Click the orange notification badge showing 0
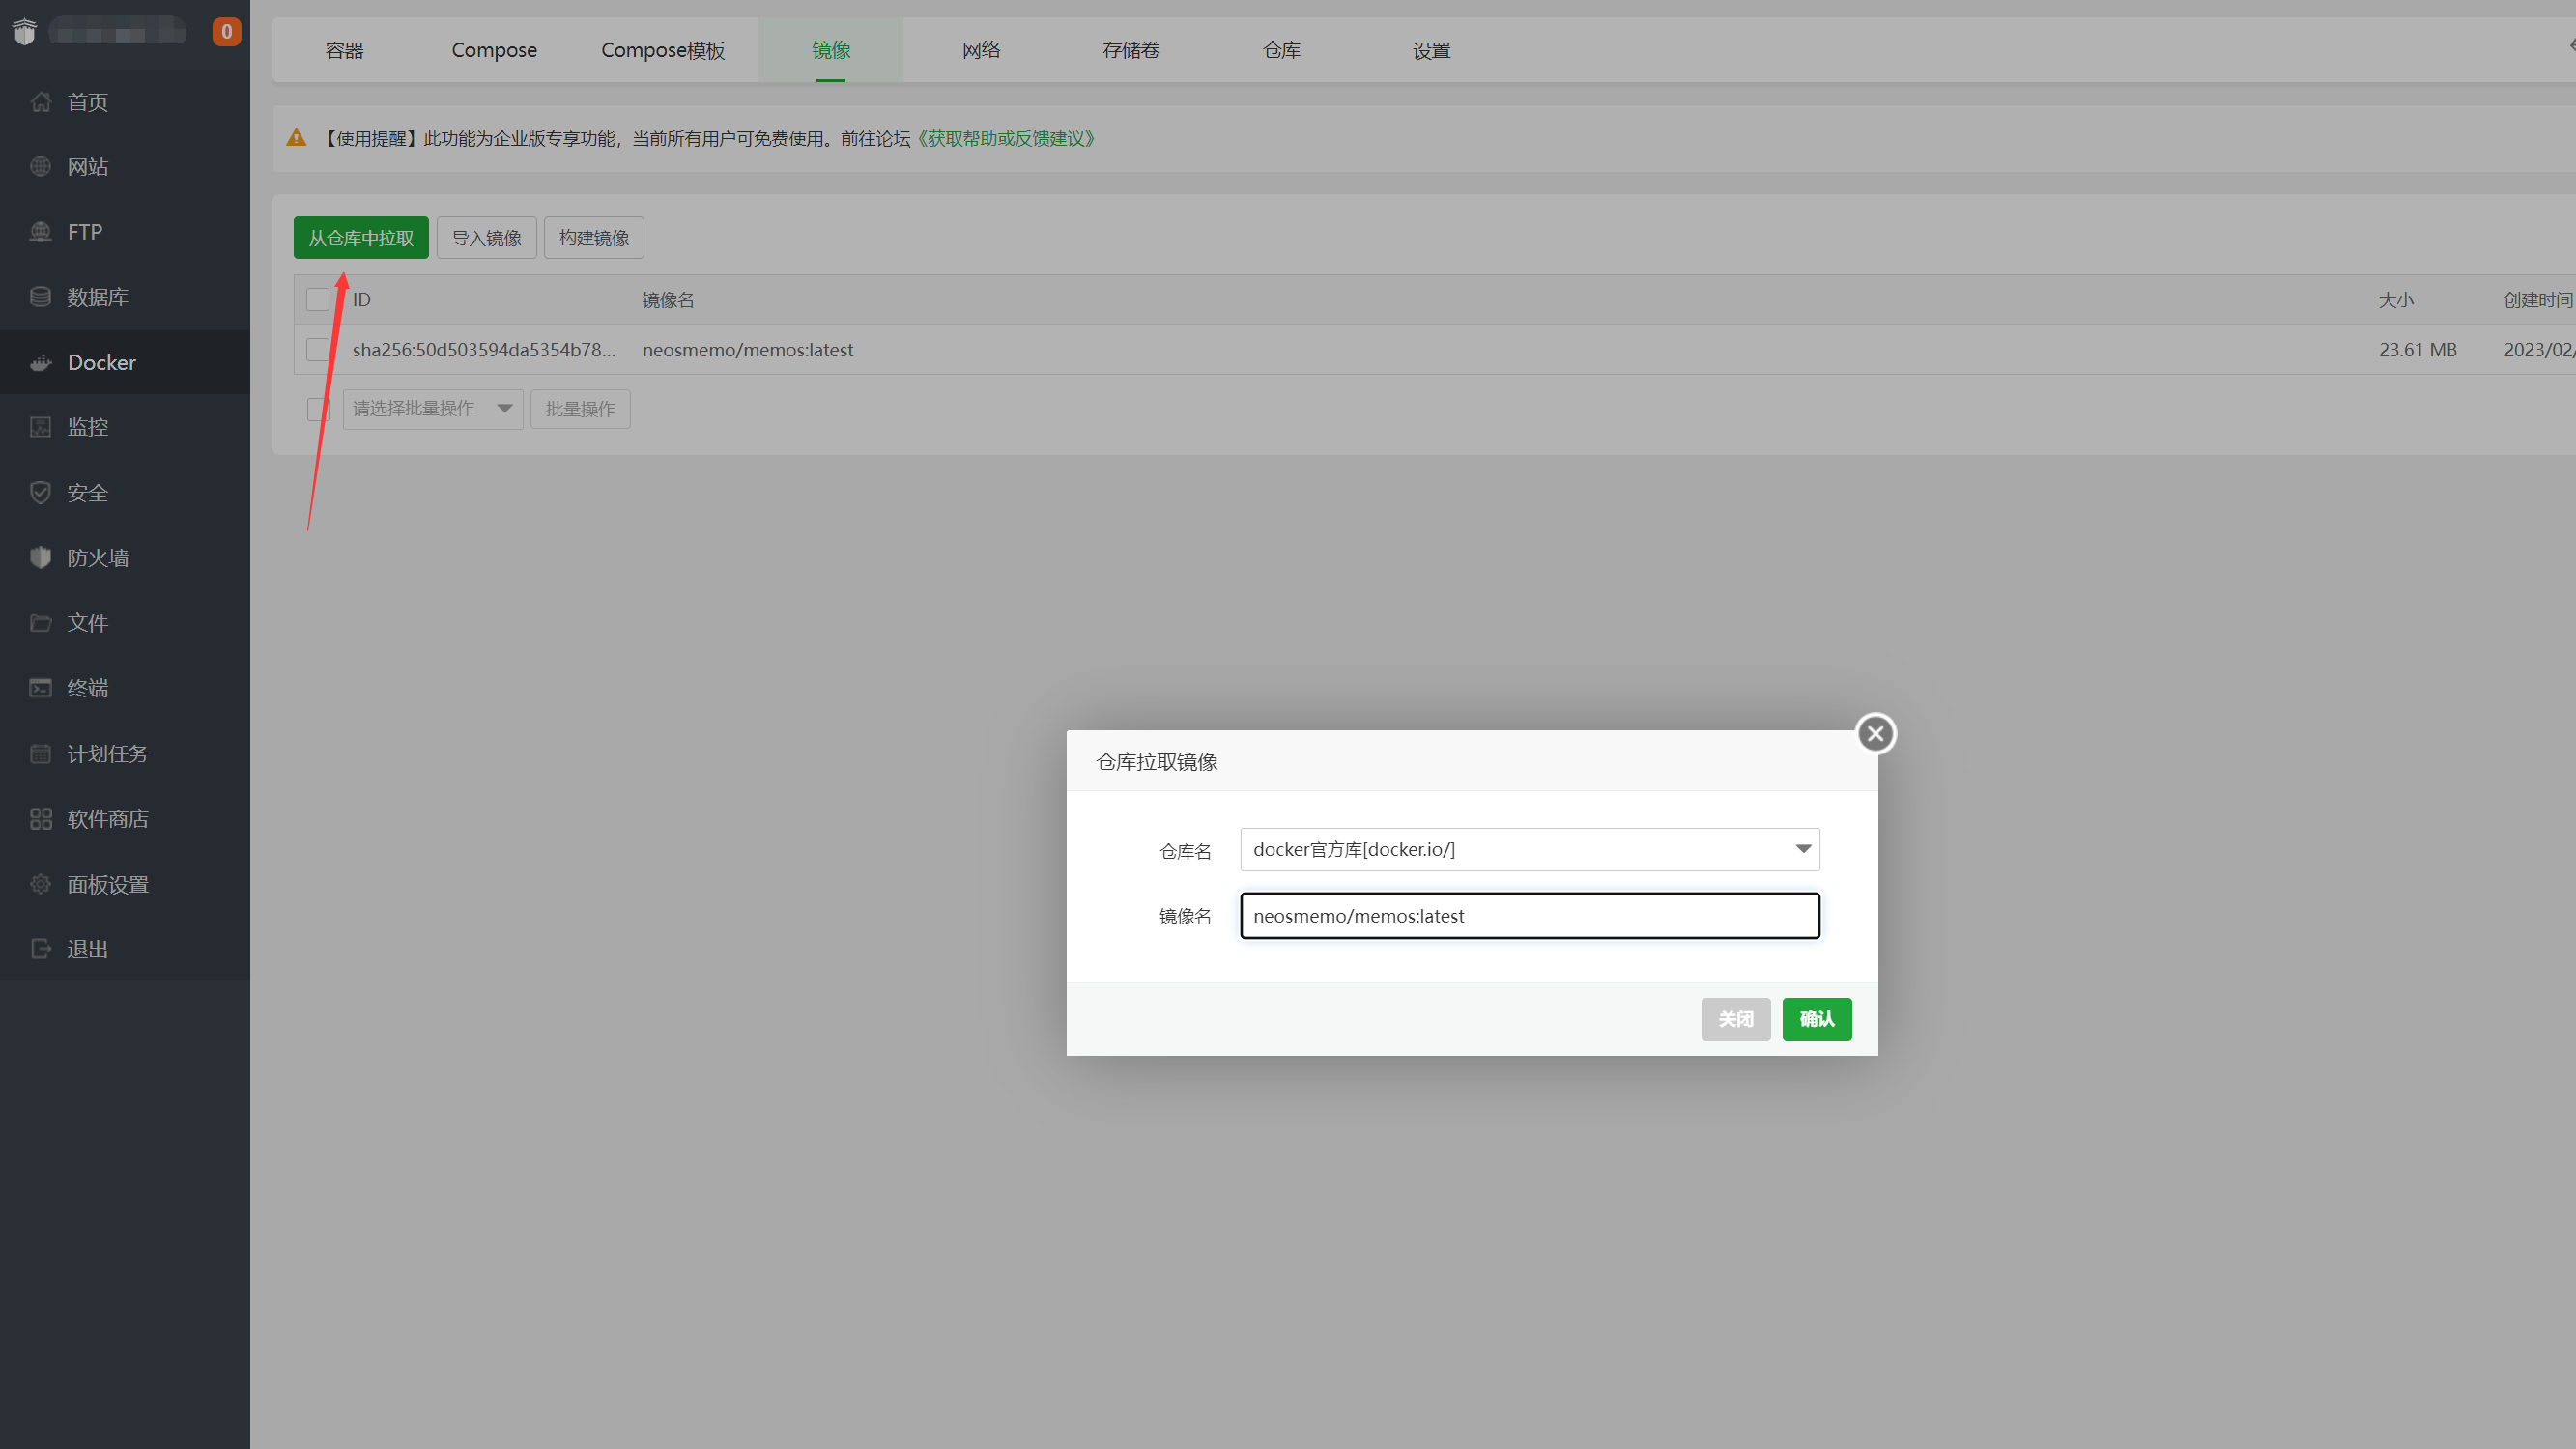The width and height of the screenshot is (2576, 1449). pyautogui.click(x=227, y=32)
